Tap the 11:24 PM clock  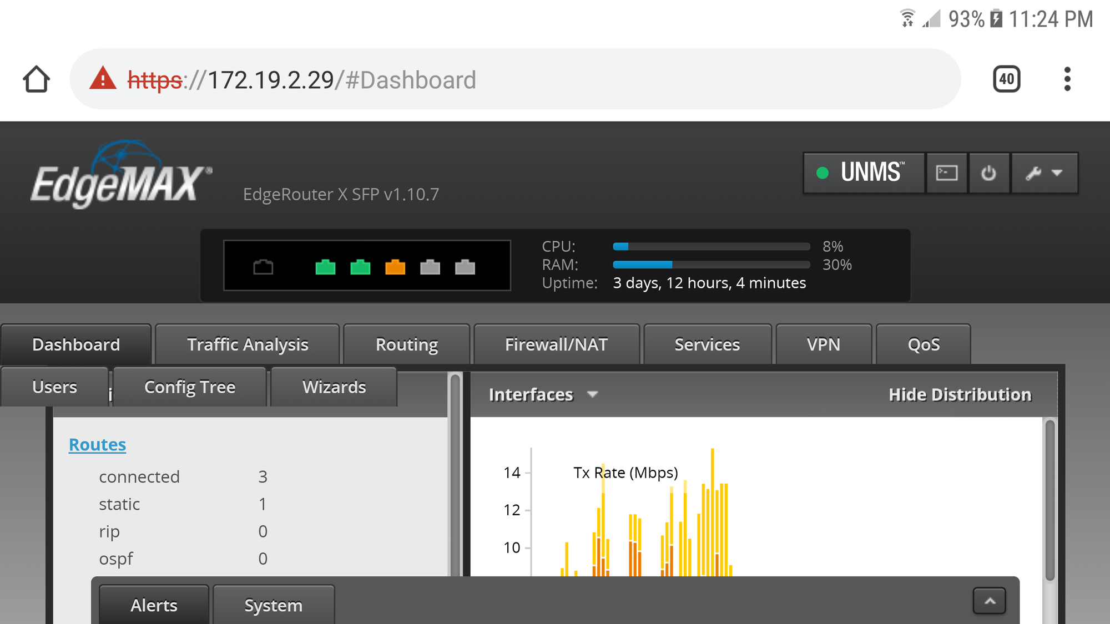[x=1051, y=19]
